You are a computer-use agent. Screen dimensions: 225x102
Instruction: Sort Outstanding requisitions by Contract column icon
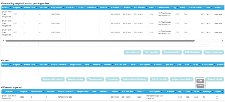tap(76, 7)
